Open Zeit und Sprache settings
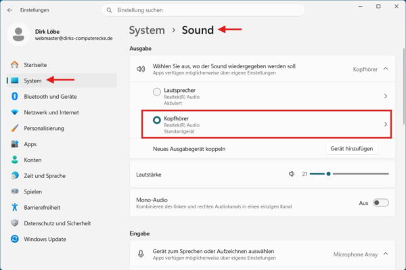Image resolution: width=406 pixels, height=270 pixels. tap(62, 176)
